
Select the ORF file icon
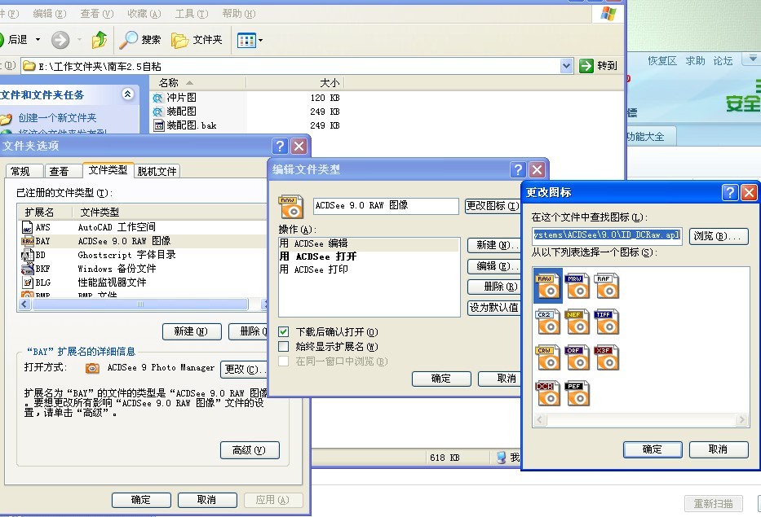click(x=577, y=357)
